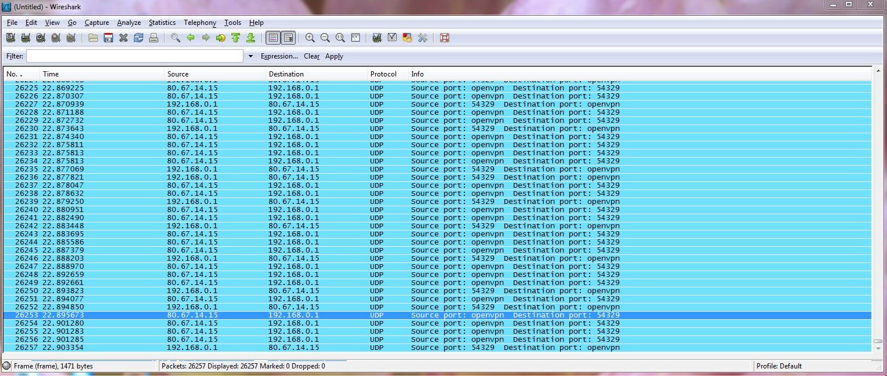This screenshot has width=887, height=376.
Task: Sort by Source column header
Action: [x=215, y=74]
